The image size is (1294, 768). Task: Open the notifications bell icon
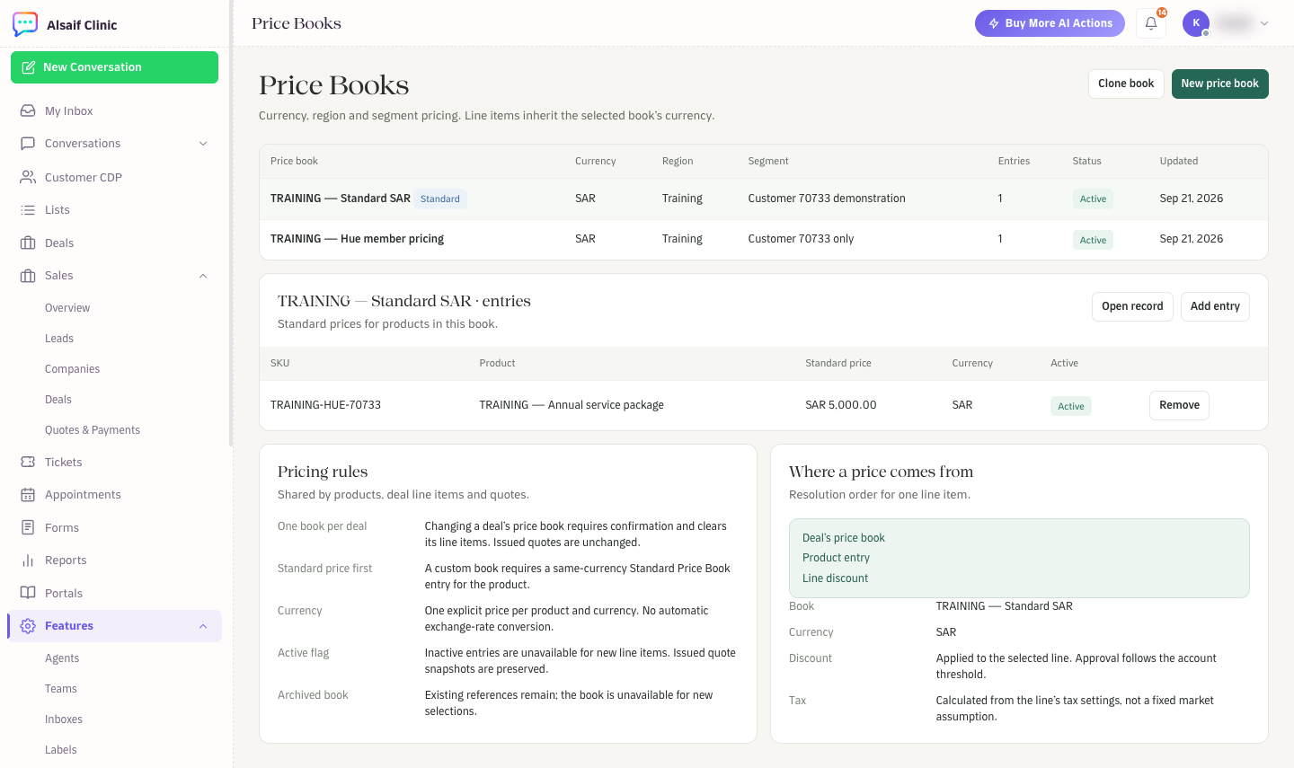[1151, 23]
